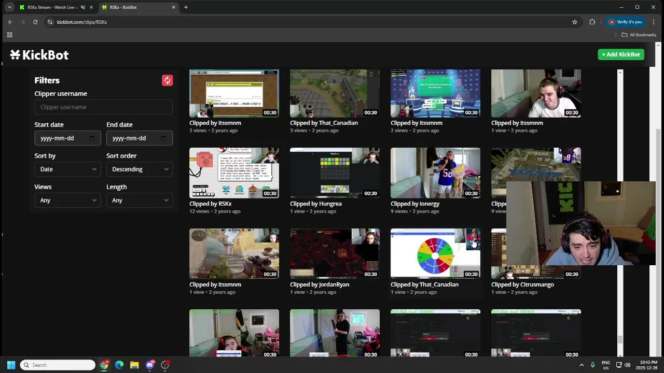This screenshot has height=373, width=664.
Task: Bookmark this page with the star icon
Action: [x=575, y=22]
